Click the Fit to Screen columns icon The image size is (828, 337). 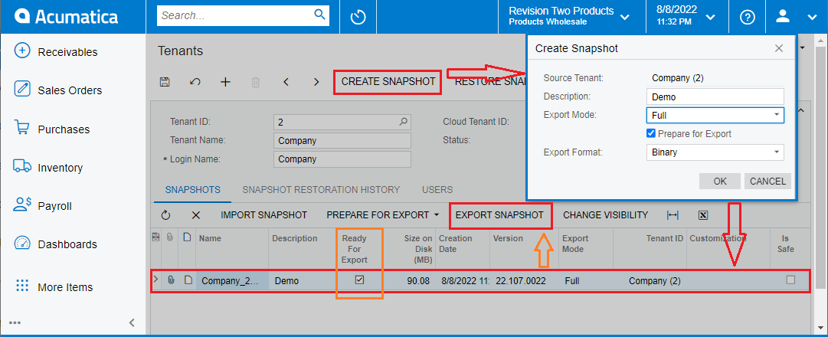pyautogui.click(x=673, y=215)
